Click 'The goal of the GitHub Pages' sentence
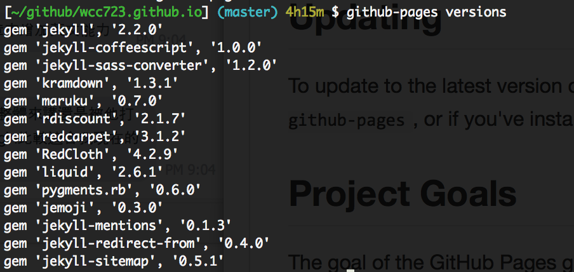The height and width of the screenshot is (272, 574). click(x=425, y=262)
